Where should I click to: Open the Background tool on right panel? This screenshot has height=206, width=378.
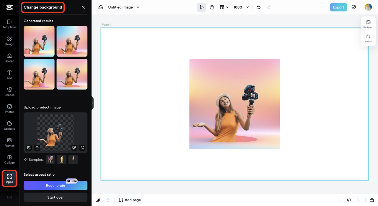pos(368,24)
